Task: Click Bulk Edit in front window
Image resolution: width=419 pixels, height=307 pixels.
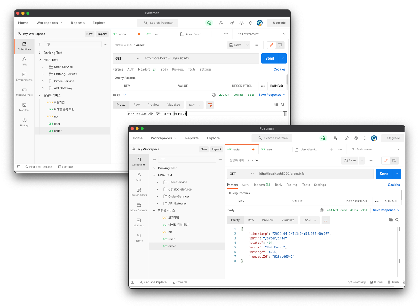Action: pos(391,201)
